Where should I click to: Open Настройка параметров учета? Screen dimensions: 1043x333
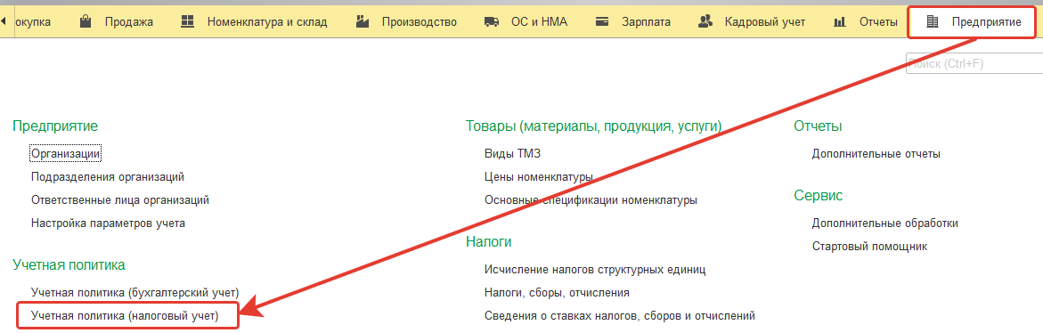coord(109,223)
